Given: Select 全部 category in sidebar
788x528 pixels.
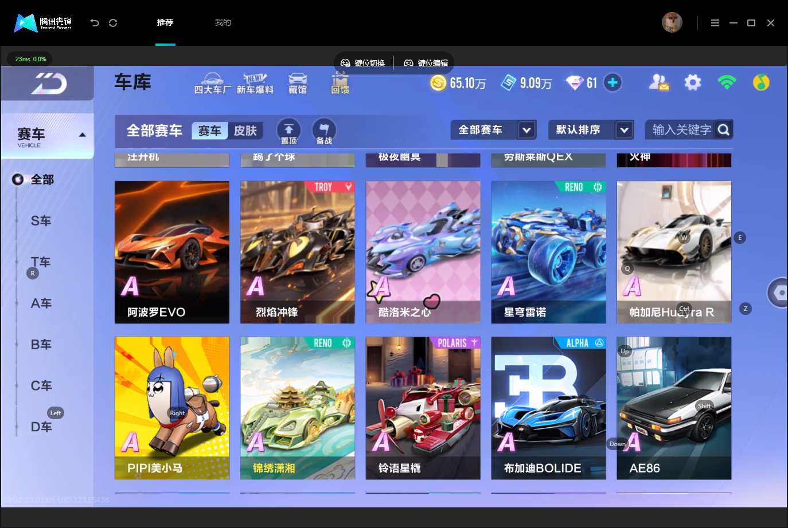Looking at the screenshot, I should (42, 180).
